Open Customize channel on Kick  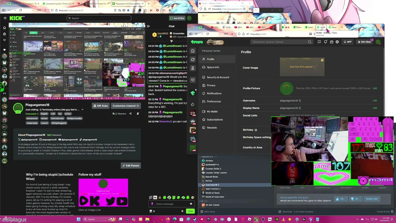pos(126,106)
